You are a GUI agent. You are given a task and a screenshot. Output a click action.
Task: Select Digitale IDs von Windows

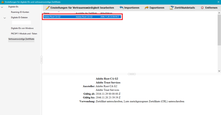pyautogui.click(x=22, y=28)
